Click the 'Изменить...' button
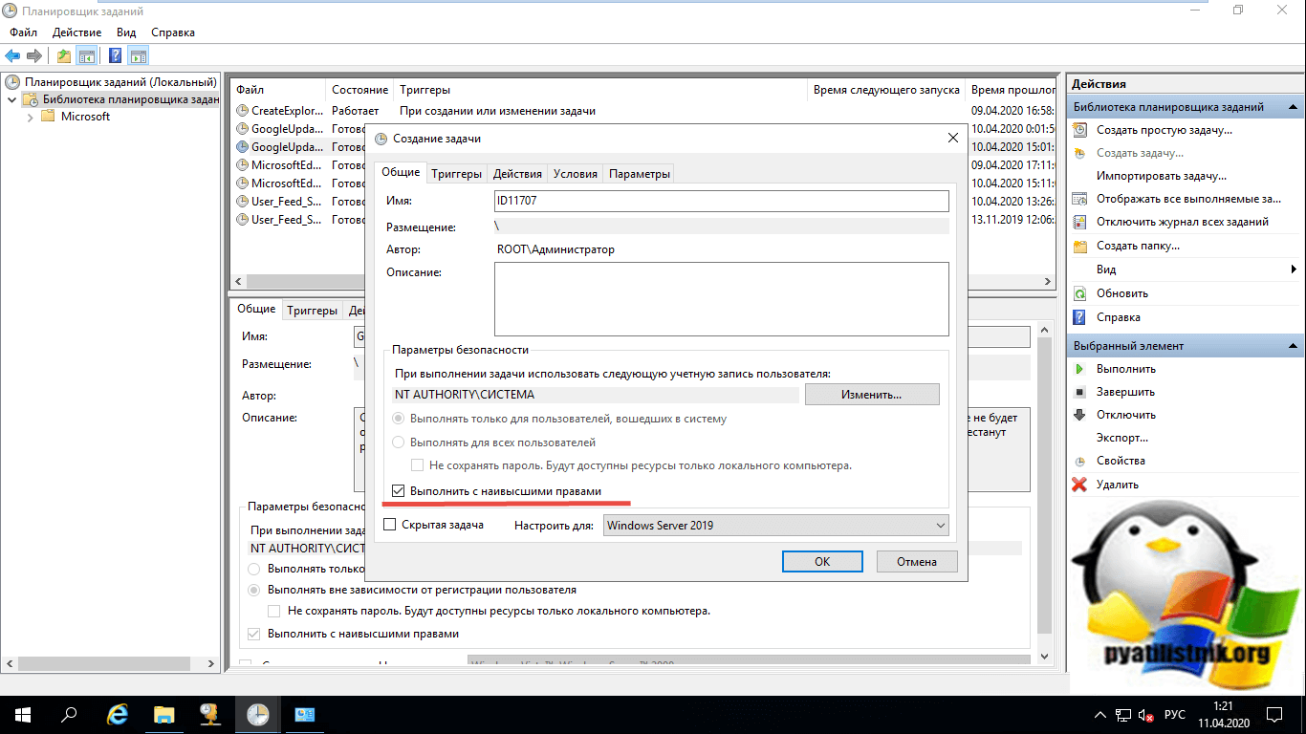This screenshot has height=734, width=1306. click(x=871, y=394)
